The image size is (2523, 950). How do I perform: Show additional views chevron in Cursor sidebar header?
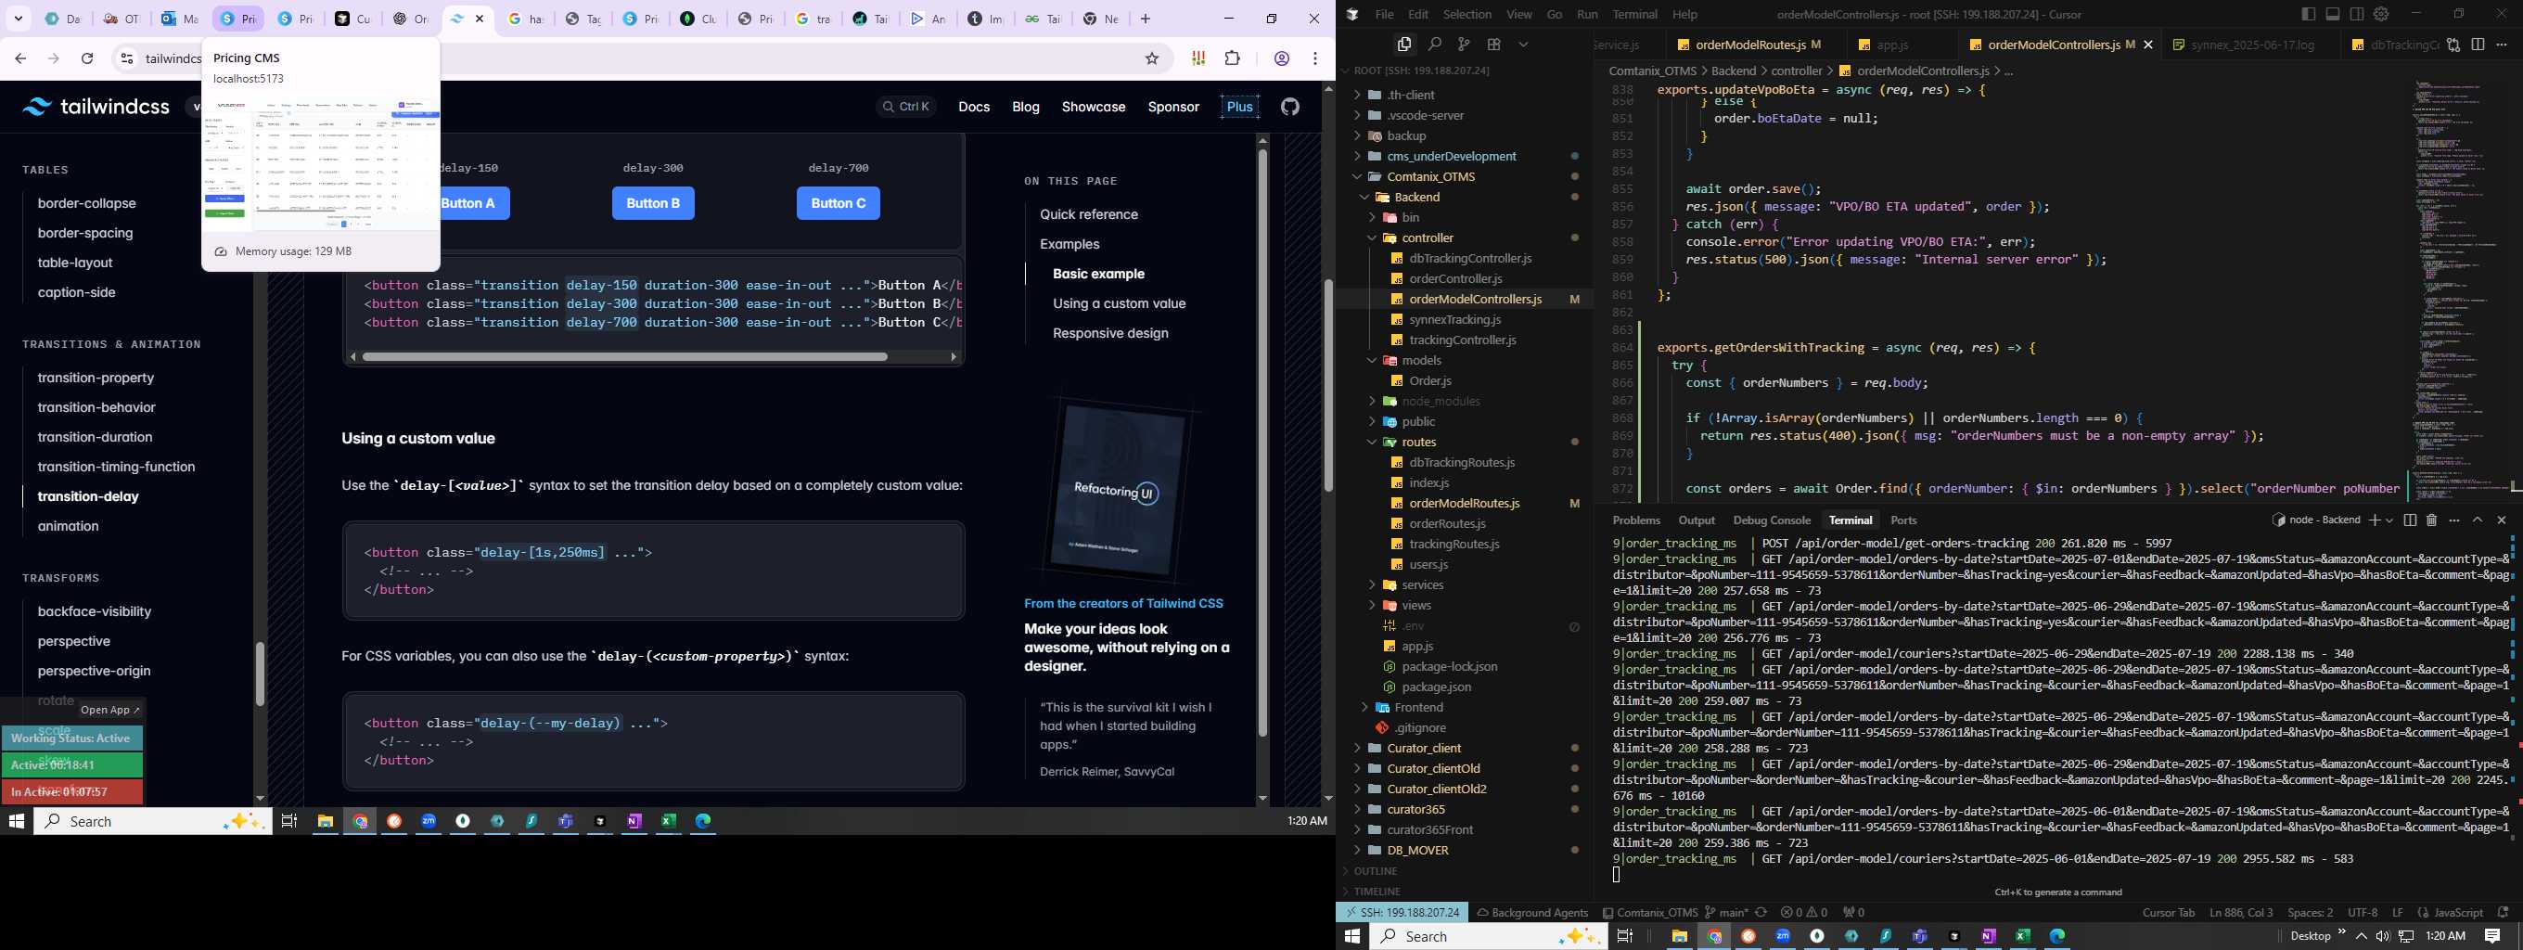(x=1523, y=45)
